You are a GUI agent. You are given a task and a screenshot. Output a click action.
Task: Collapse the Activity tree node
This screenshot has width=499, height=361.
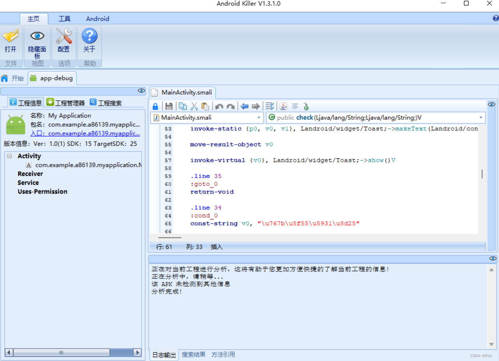pyautogui.click(x=9, y=156)
